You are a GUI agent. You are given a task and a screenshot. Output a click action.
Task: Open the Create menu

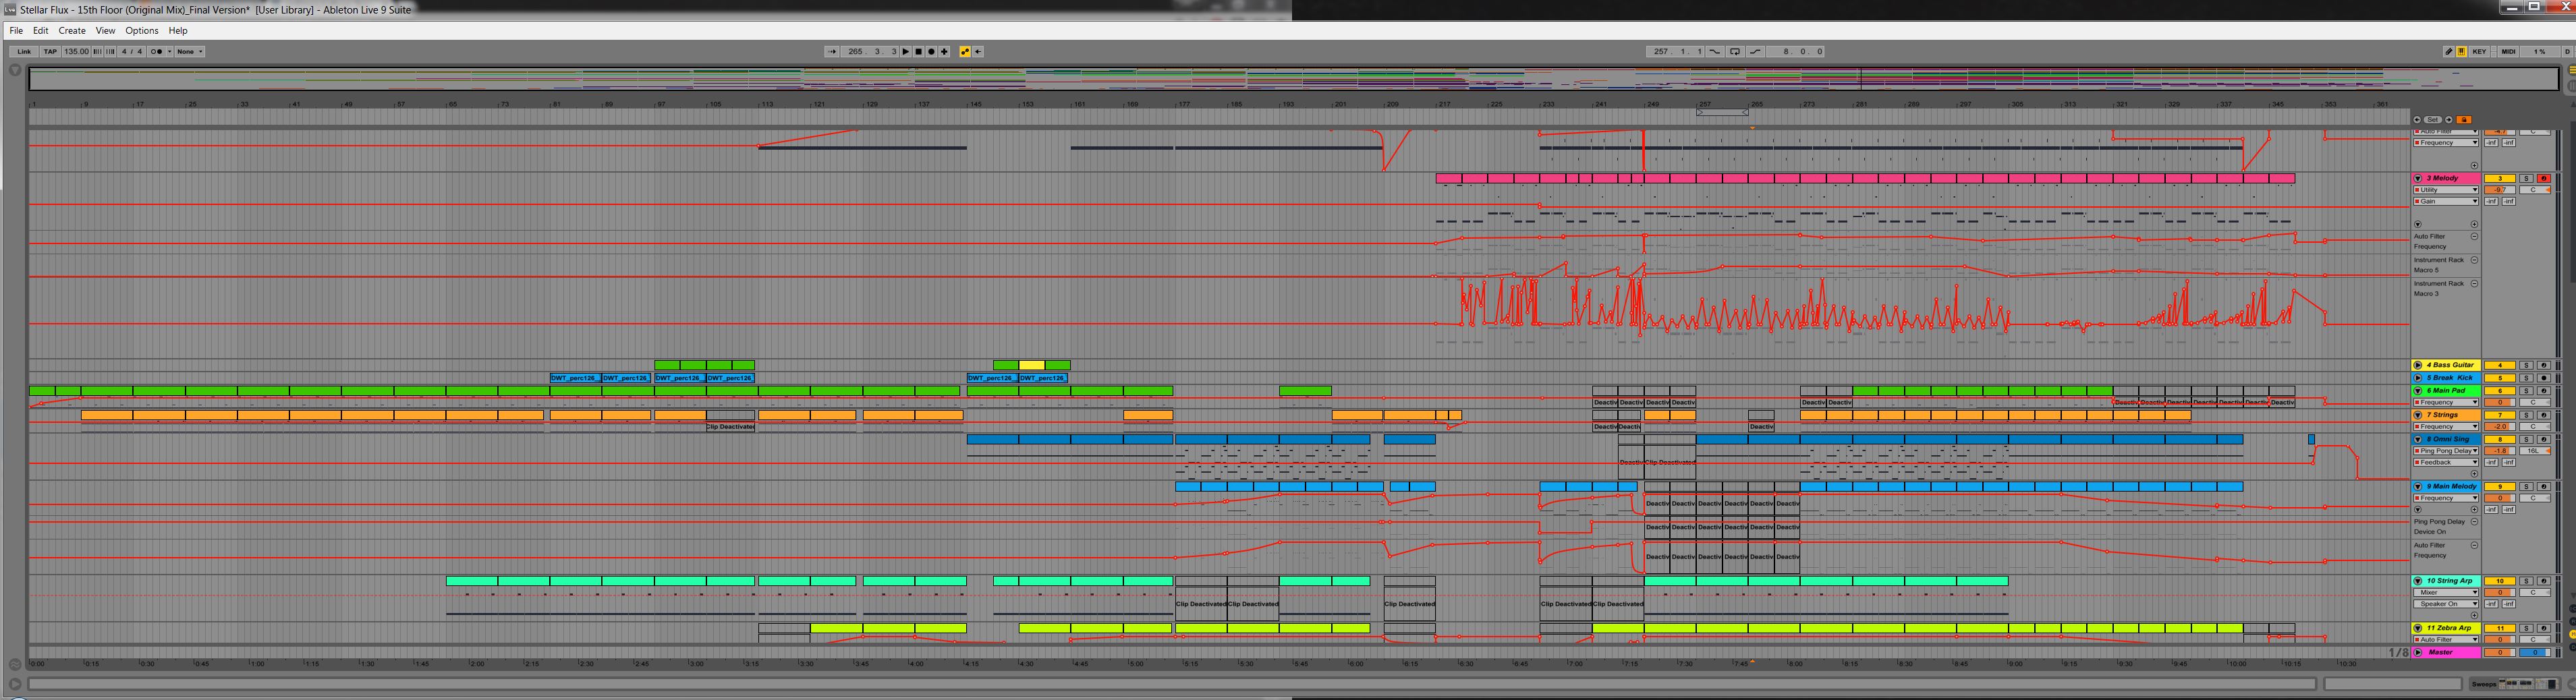[x=72, y=31]
